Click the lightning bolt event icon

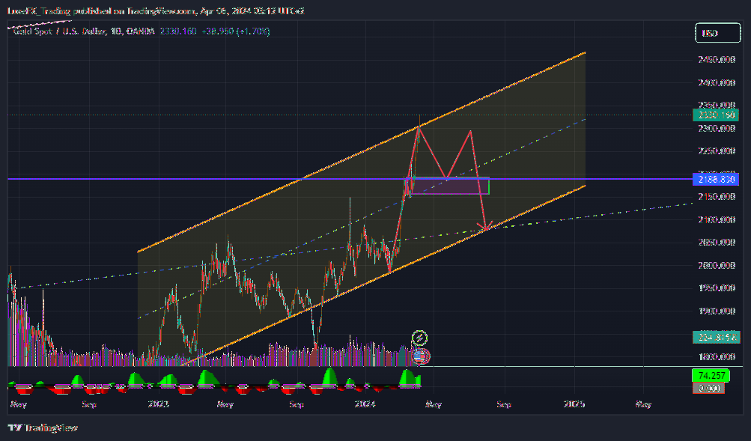point(419,338)
